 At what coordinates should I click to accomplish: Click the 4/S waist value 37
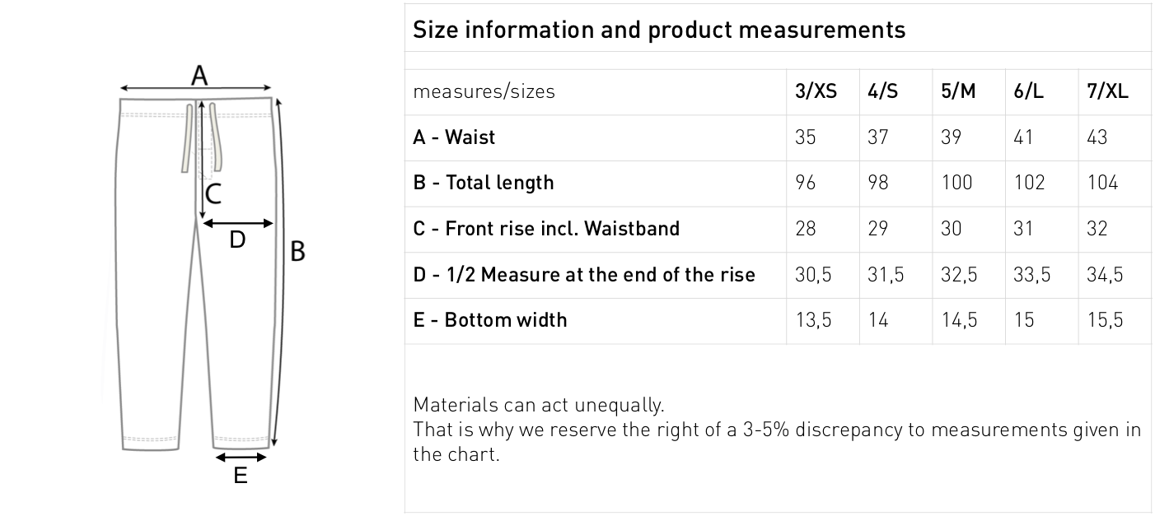(878, 137)
